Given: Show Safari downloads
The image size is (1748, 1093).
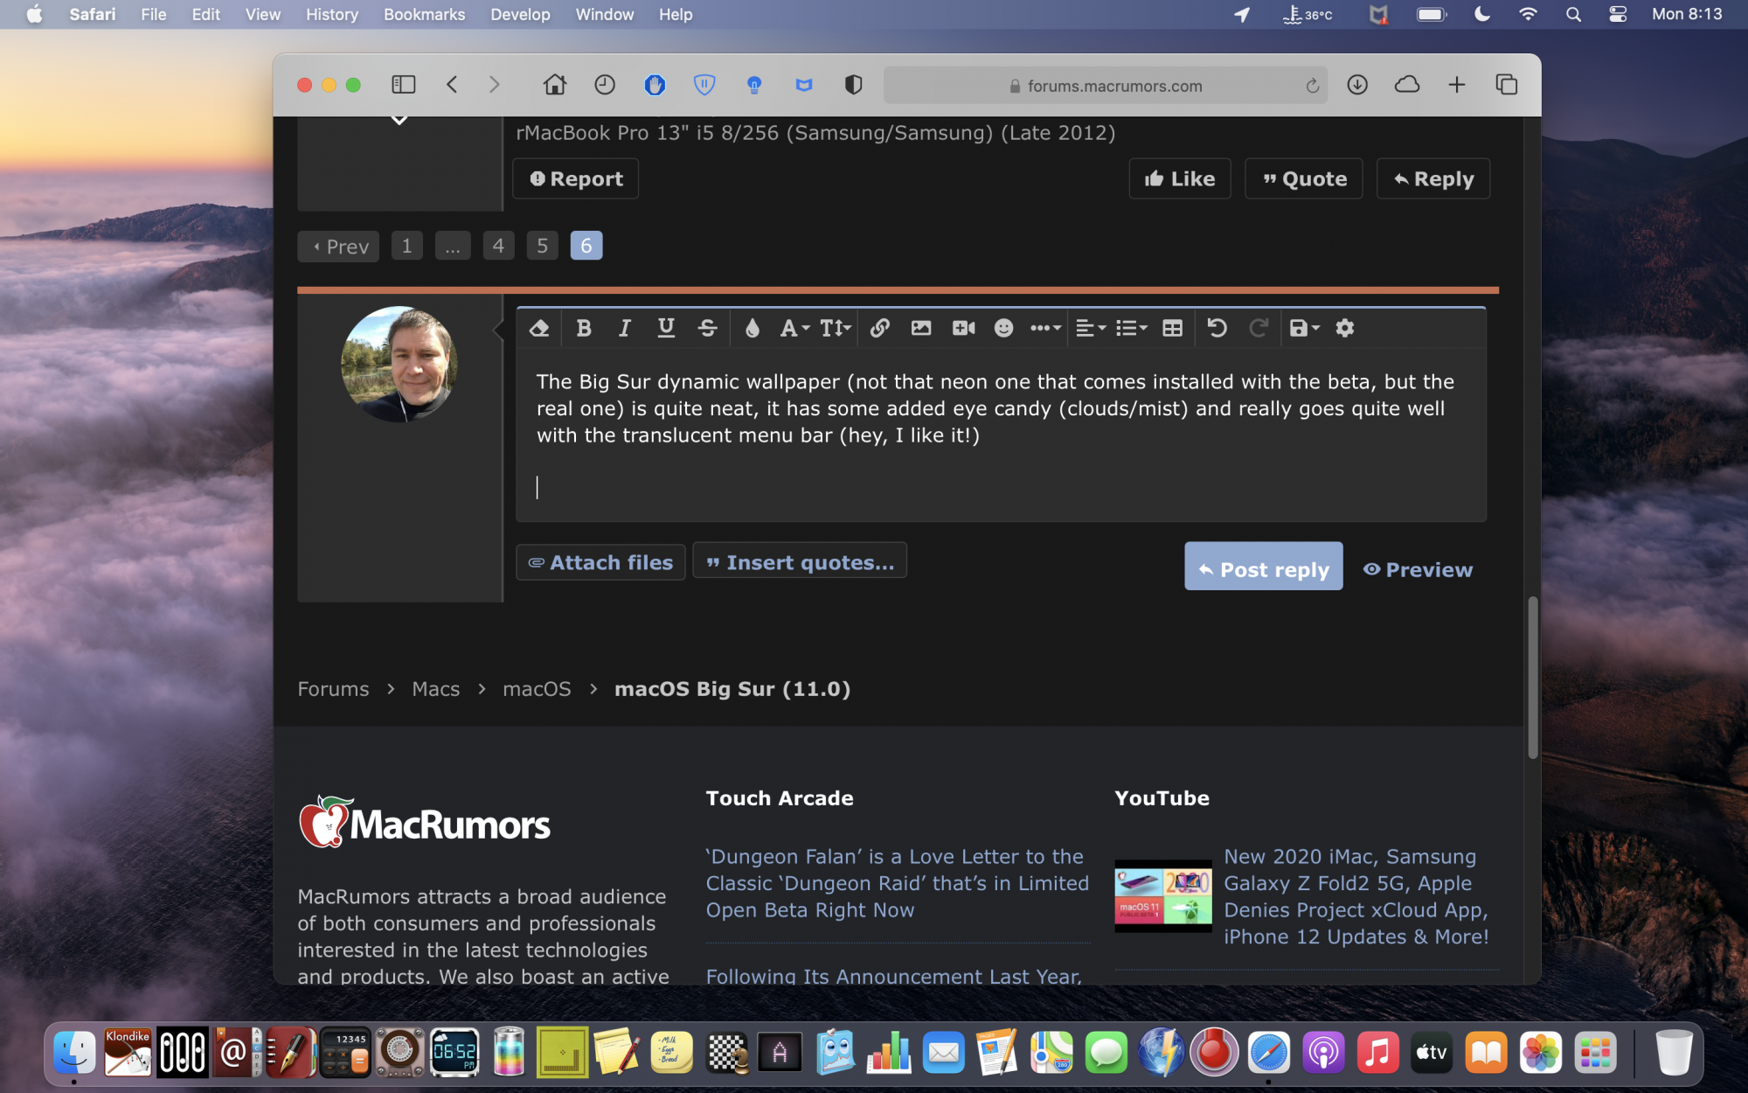Looking at the screenshot, I should [x=1357, y=85].
